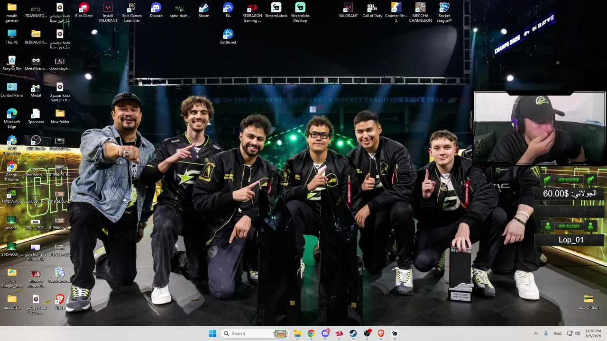
Task: Open the ASUS DriverHub shortcut
Action: (x=12, y=145)
